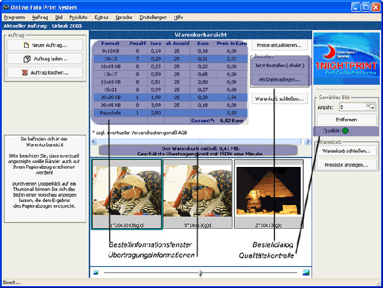Viewport: 383px width, 288px height.
Task: Click the ab Anzahl column header
Action: [177, 43]
